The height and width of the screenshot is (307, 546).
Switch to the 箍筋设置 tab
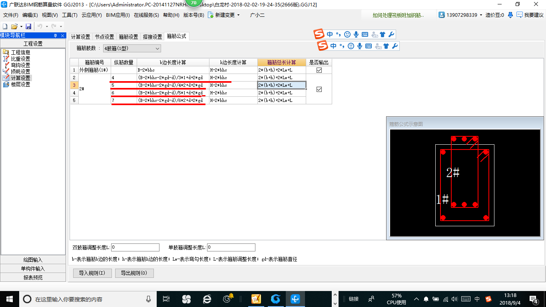pyautogui.click(x=128, y=37)
